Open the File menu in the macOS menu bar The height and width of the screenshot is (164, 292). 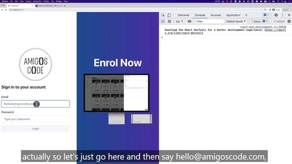pos(11,1)
